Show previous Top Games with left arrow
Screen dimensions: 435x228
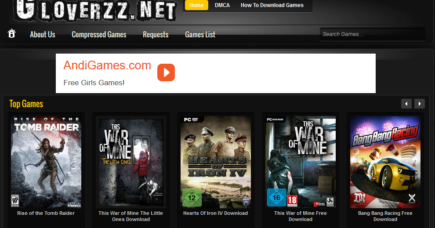[x=406, y=104]
